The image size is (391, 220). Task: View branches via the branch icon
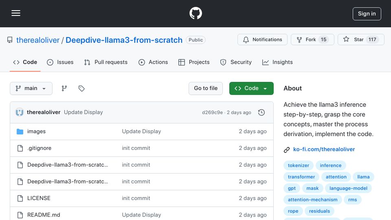[x=64, y=88]
